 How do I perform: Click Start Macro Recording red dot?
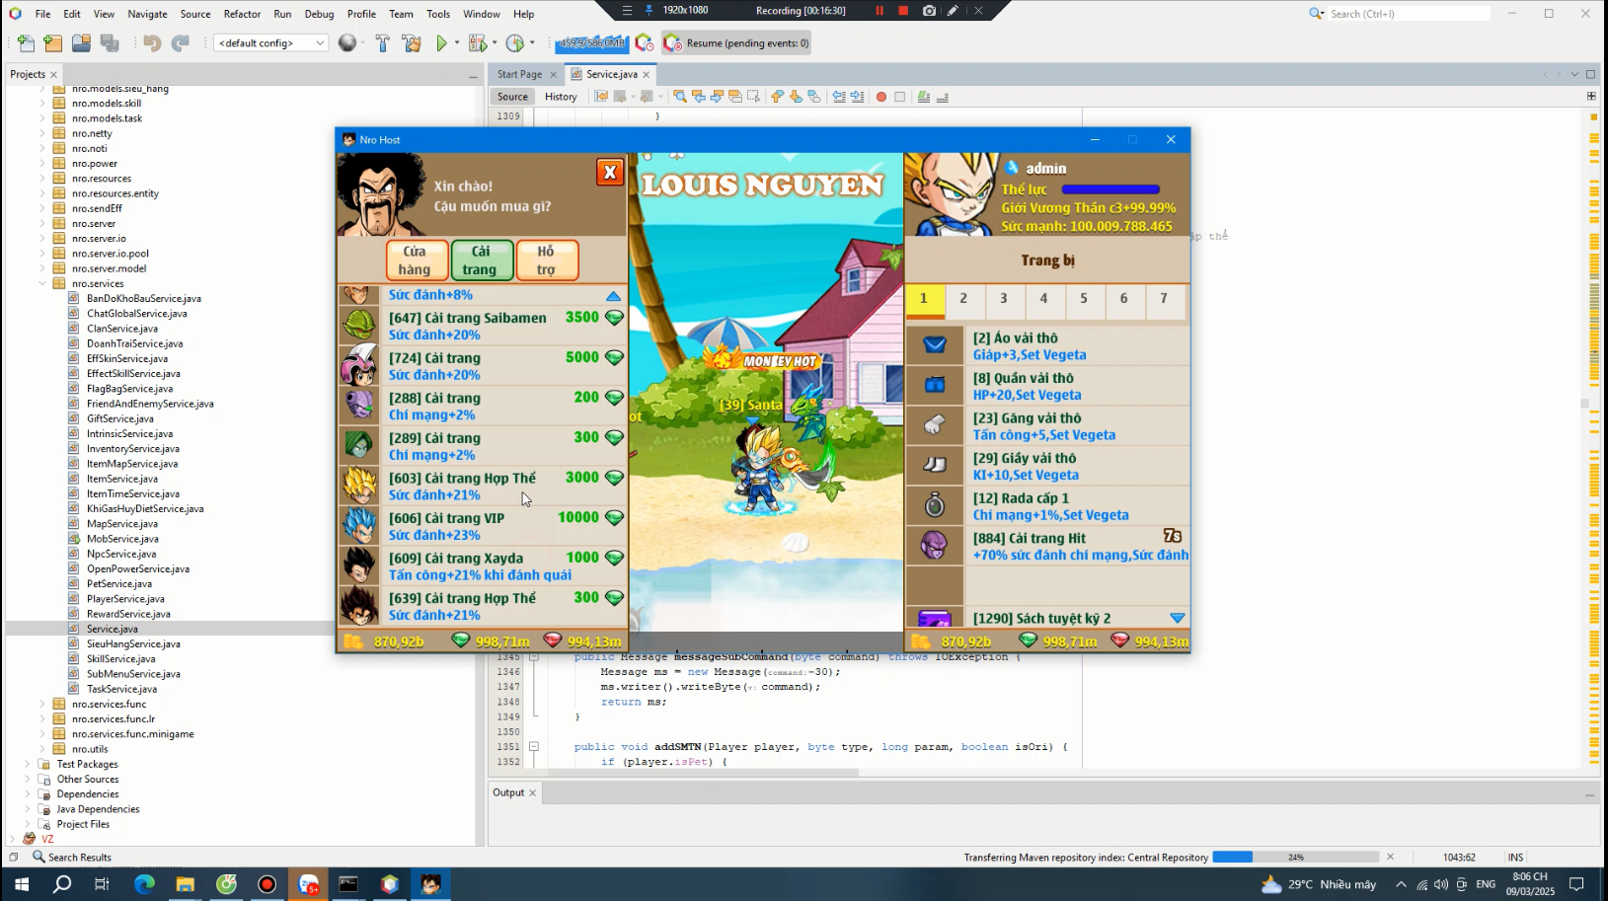pos(881,97)
